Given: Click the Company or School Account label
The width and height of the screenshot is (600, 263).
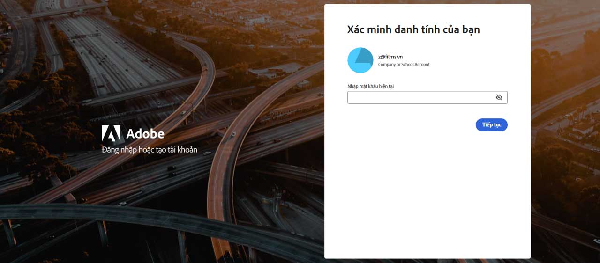Looking at the screenshot, I should point(404,65).
